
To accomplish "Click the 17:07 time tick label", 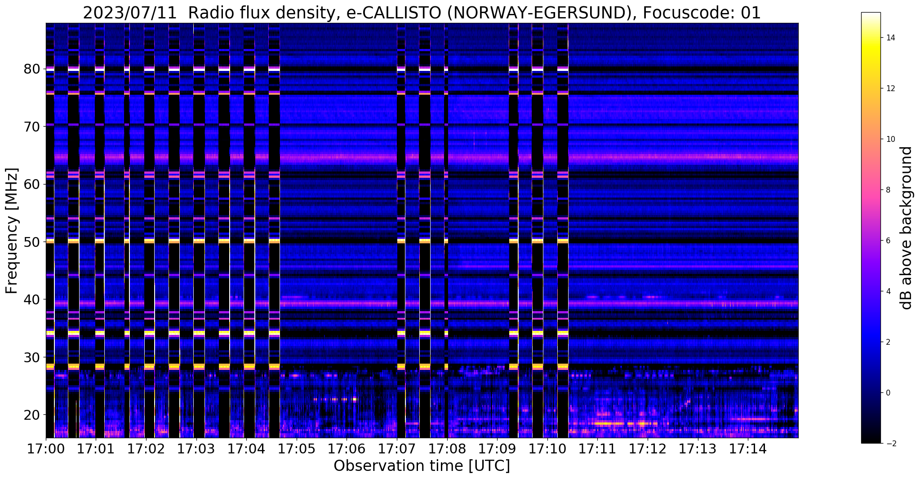I will coord(397,448).
